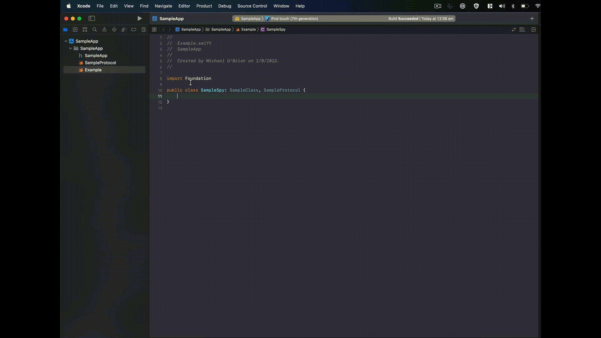Viewport: 601px width, 338px height.
Task: Go back in editor history
Action: [163, 29]
